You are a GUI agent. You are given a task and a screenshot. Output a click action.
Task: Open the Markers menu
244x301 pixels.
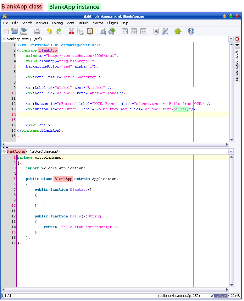pyautogui.click(x=42, y=23)
